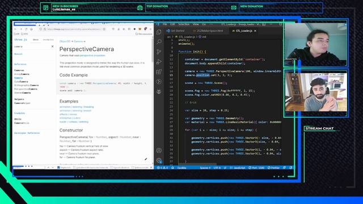
Task: Click errors and warnings count in status bar
Action: (x=163, y=168)
